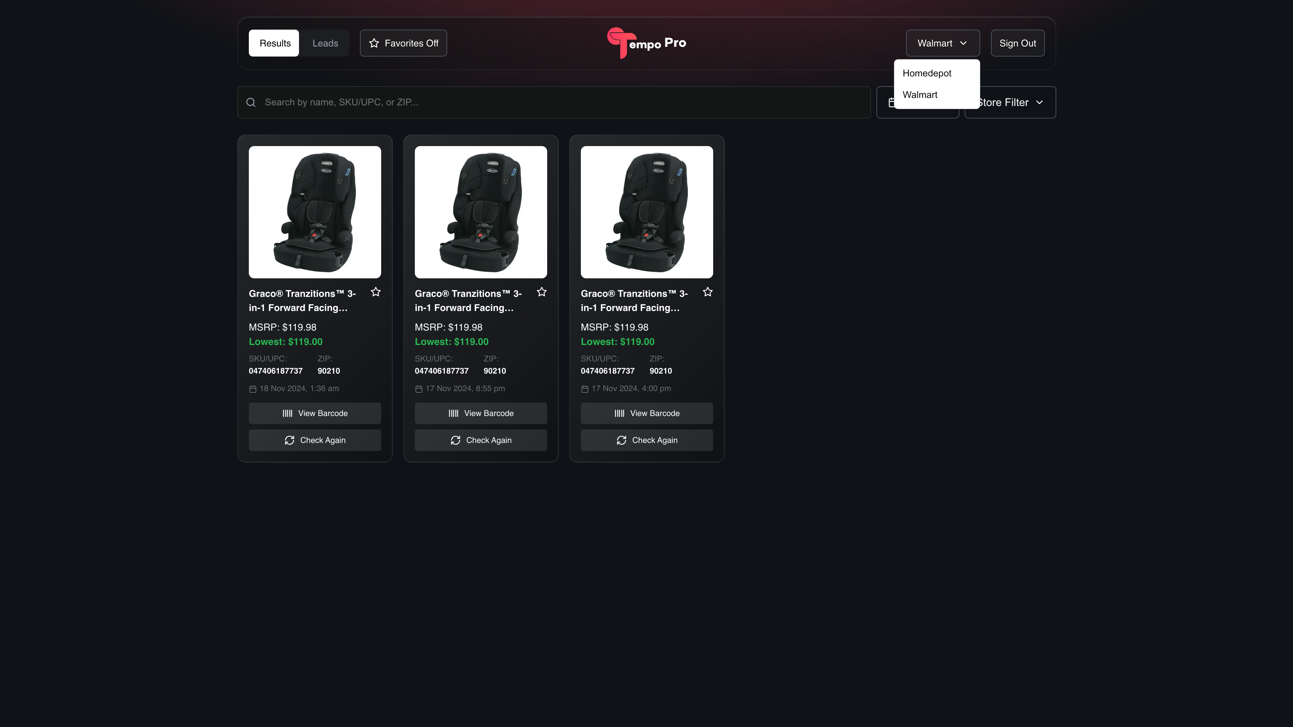The image size is (1293, 727).
Task: Toggle the Favorites Off filter
Action: [403, 43]
